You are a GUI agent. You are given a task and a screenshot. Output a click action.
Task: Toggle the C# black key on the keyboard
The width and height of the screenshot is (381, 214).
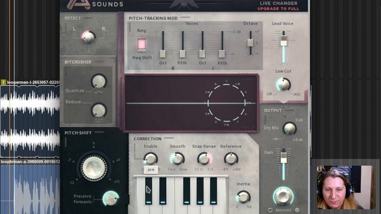click(x=149, y=190)
